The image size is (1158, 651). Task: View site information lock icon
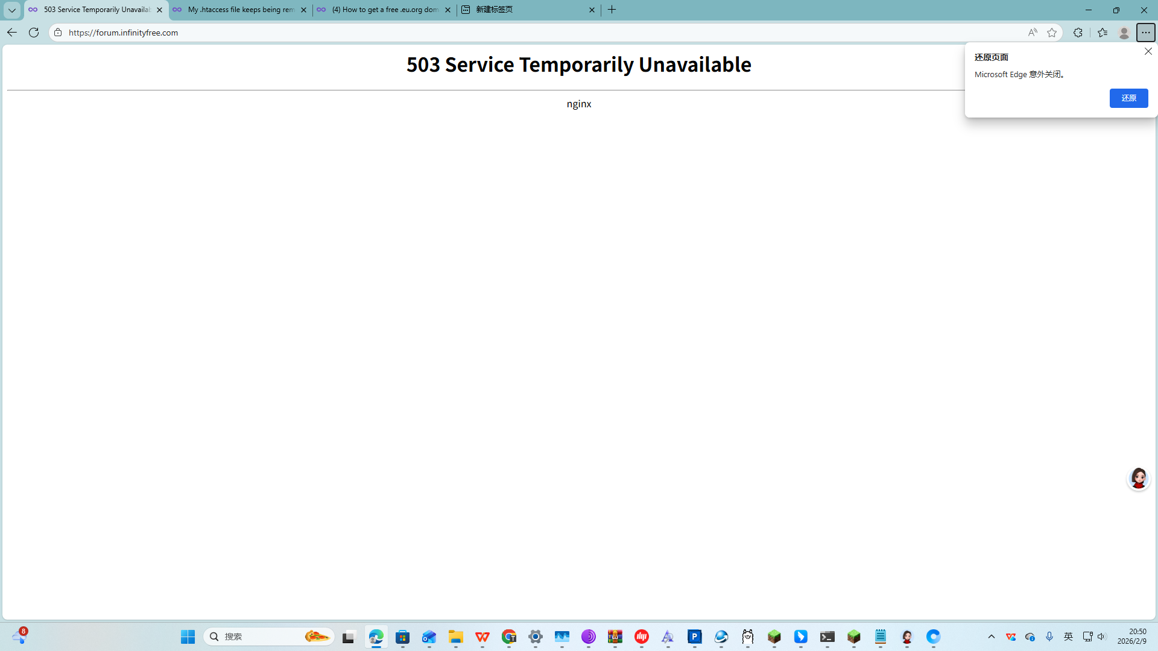pos(58,33)
